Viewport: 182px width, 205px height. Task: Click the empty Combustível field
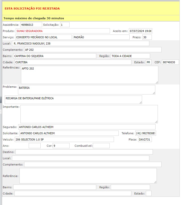101,146
